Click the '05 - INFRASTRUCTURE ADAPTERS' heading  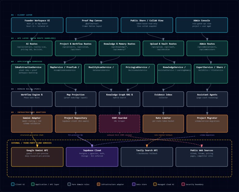[x=28, y=112]
